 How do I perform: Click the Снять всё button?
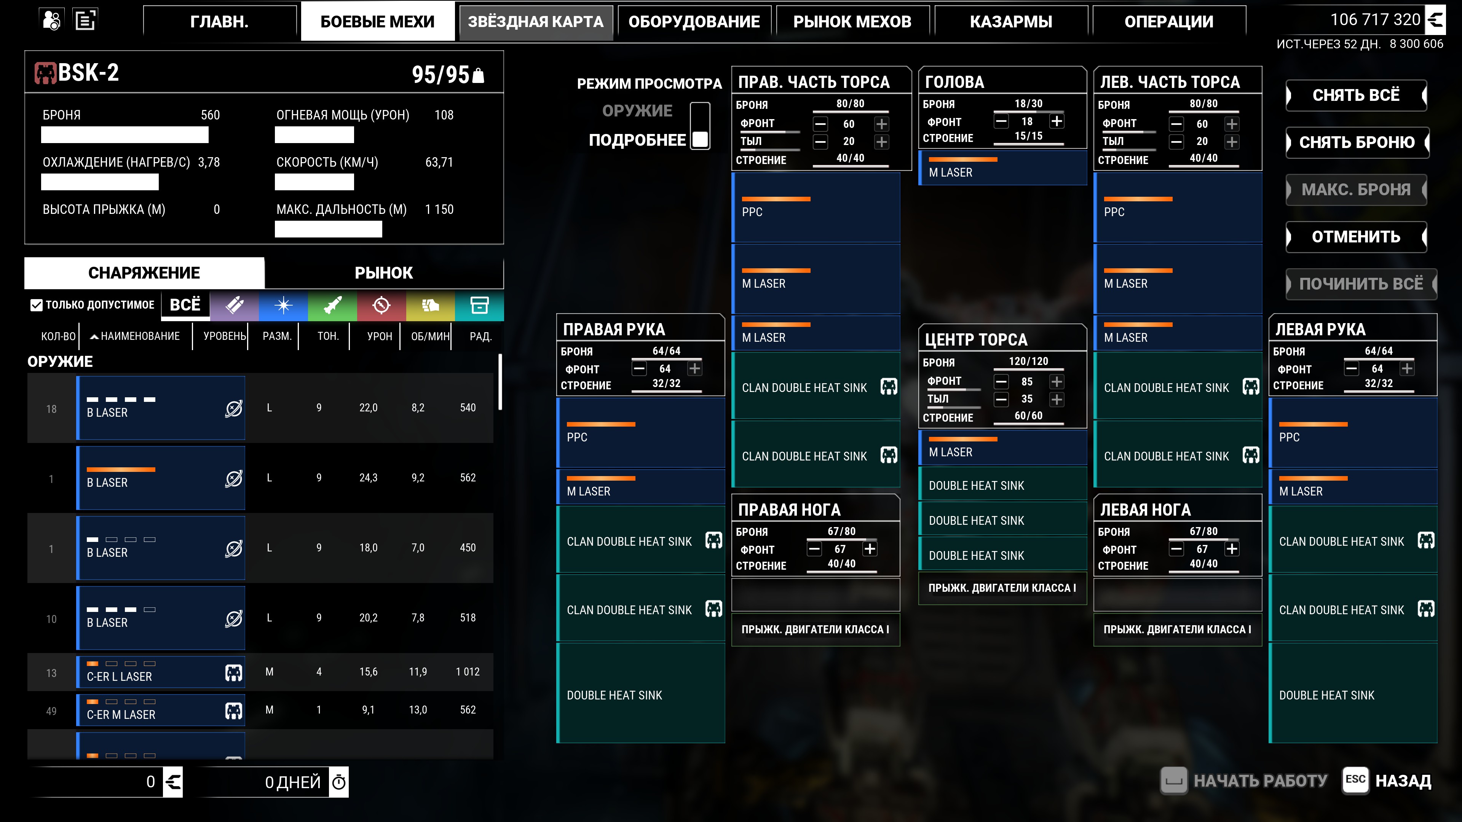point(1356,95)
